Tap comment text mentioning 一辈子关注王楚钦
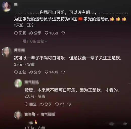Viewport: 131px width, 129px height. tap(68, 58)
